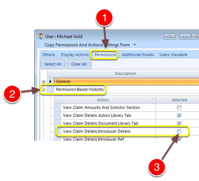Click the double-arrow window width button
This screenshot has height=181, width=199.
pyautogui.click(x=170, y=36)
